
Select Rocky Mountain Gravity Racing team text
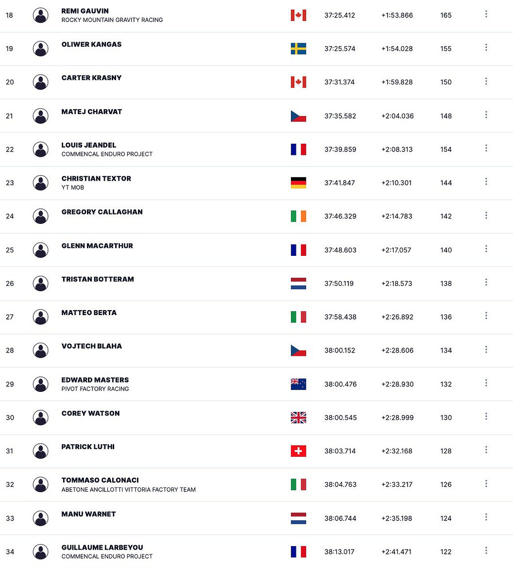[112, 20]
